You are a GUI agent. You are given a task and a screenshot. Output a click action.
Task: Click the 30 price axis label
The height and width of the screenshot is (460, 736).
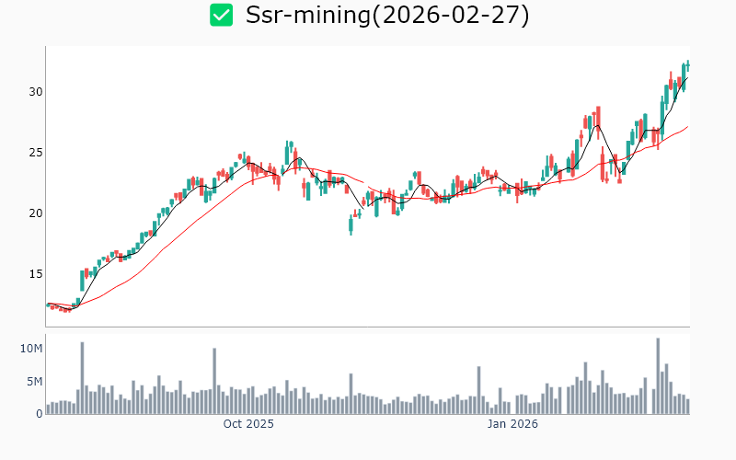coord(36,92)
